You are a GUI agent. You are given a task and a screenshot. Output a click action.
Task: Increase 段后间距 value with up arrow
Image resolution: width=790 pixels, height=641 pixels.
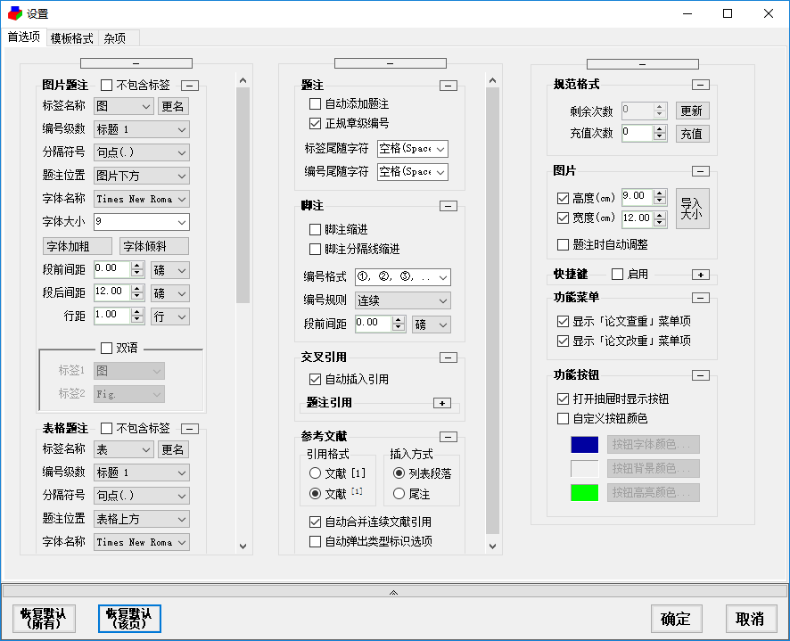pos(137,289)
